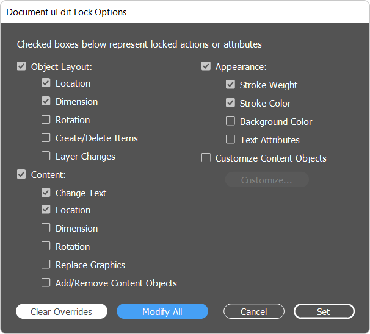The width and height of the screenshot is (370, 334).
Task: Uncheck the Content group checkbox
Action: pyautogui.click(x=21, y=174)
